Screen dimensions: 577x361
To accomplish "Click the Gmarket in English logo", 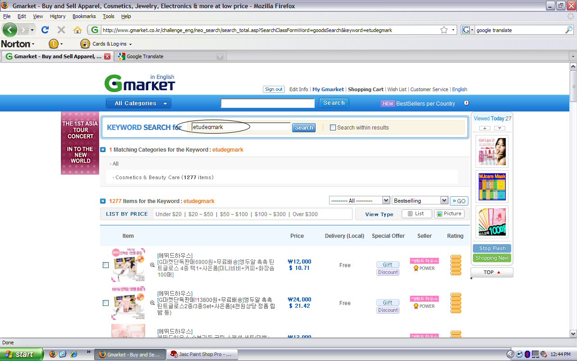I will point(140,83).
